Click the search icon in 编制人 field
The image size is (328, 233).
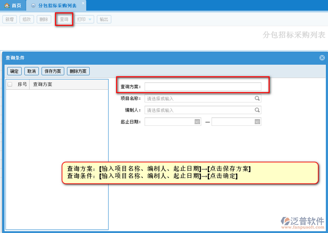coord(257,110)
